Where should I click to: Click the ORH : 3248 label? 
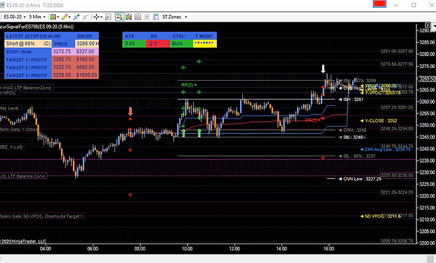tap(352, 130)
